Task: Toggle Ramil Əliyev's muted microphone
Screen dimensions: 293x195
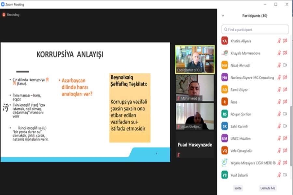Action: pos(279,90)
